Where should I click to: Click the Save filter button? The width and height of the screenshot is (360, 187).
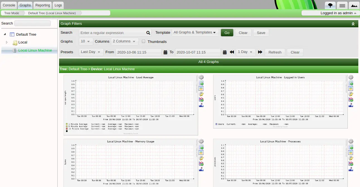click(261, 33)
